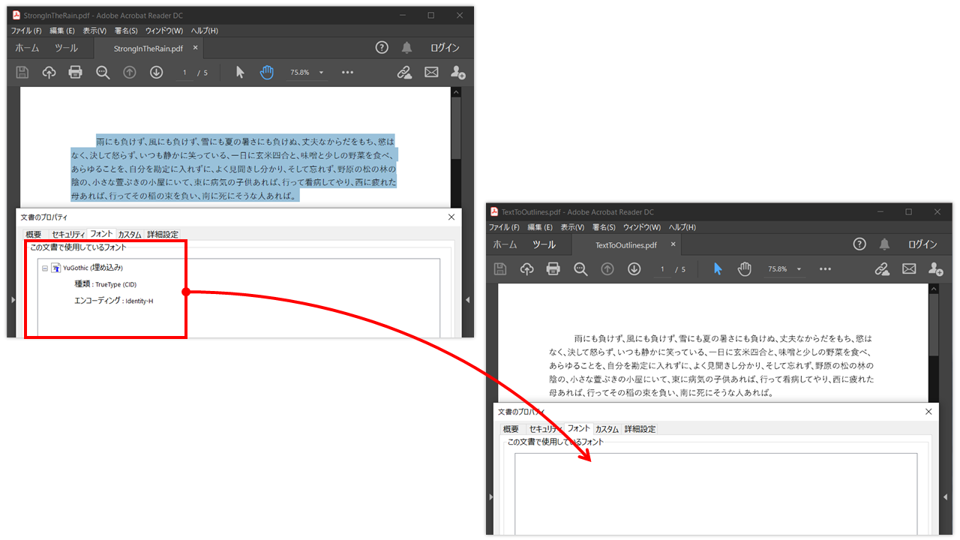Switch to the セキュリティ tab in StrongInTheRain properties
Screen dimensions: 960x540
[x=68, y=234]
